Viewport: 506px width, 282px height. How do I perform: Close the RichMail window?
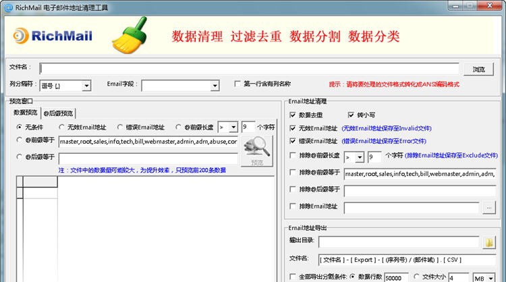[490, 5]
